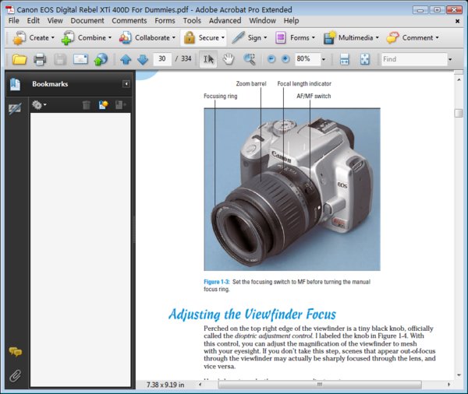Zoom out with the minus button

click(271, 59)
